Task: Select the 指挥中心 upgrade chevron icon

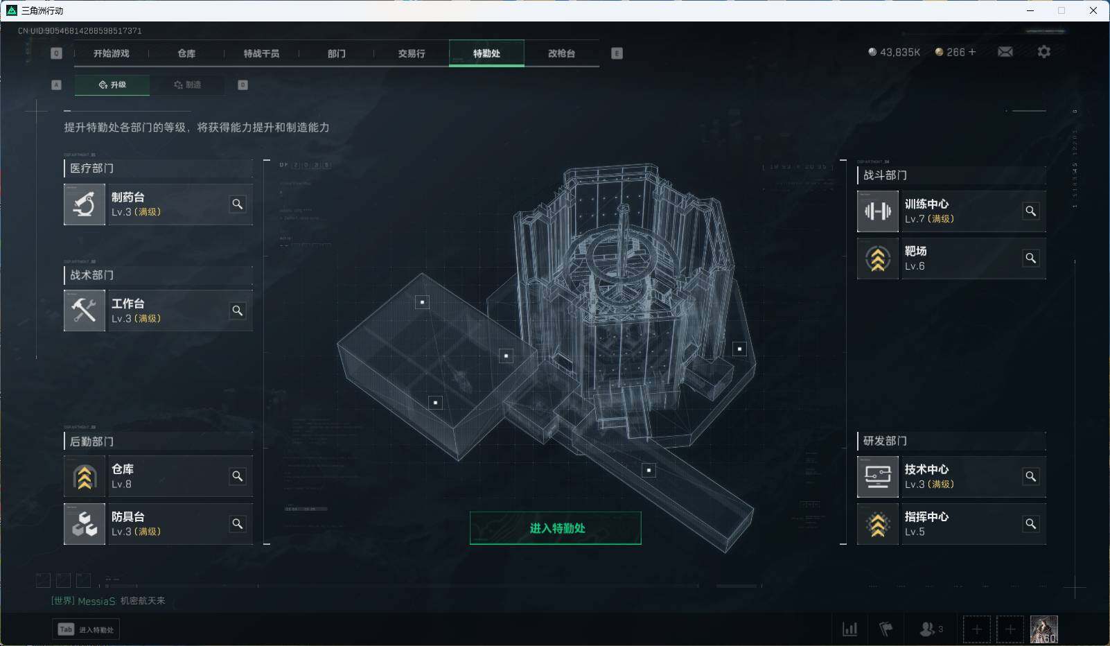Action: [878, 524]
